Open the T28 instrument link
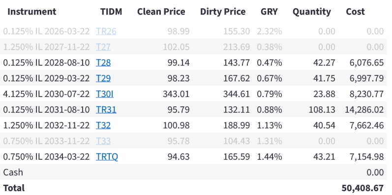Viewport: 392px width, 195px height. 103,63
